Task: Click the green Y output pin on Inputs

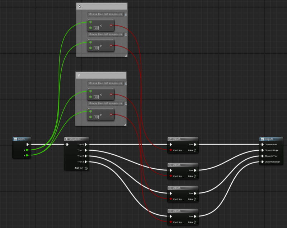Action: pos(27,155)
